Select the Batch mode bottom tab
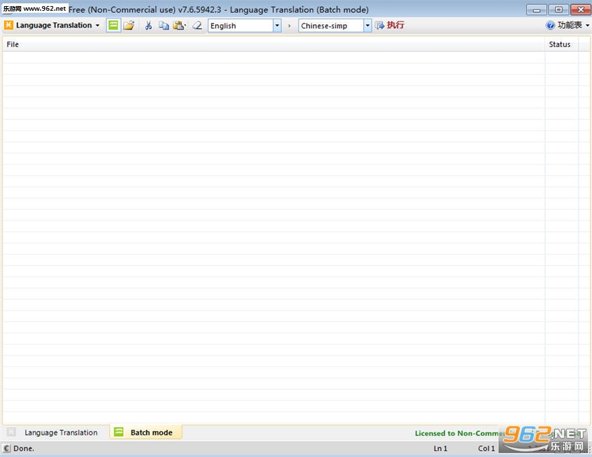 (146, 433)
